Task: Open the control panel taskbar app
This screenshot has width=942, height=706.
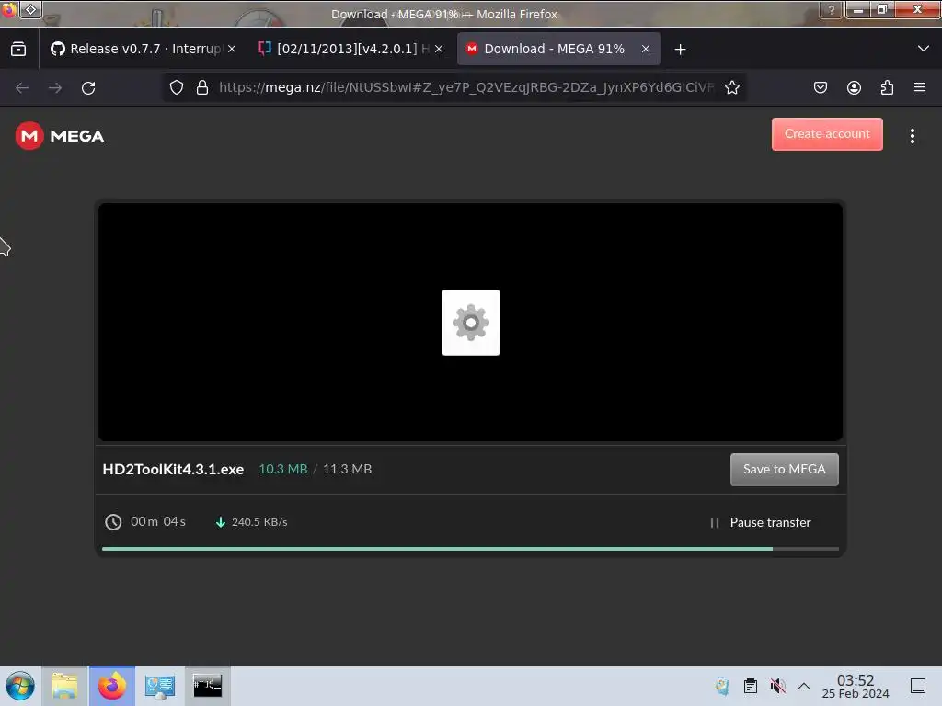Action: [160, 686]
